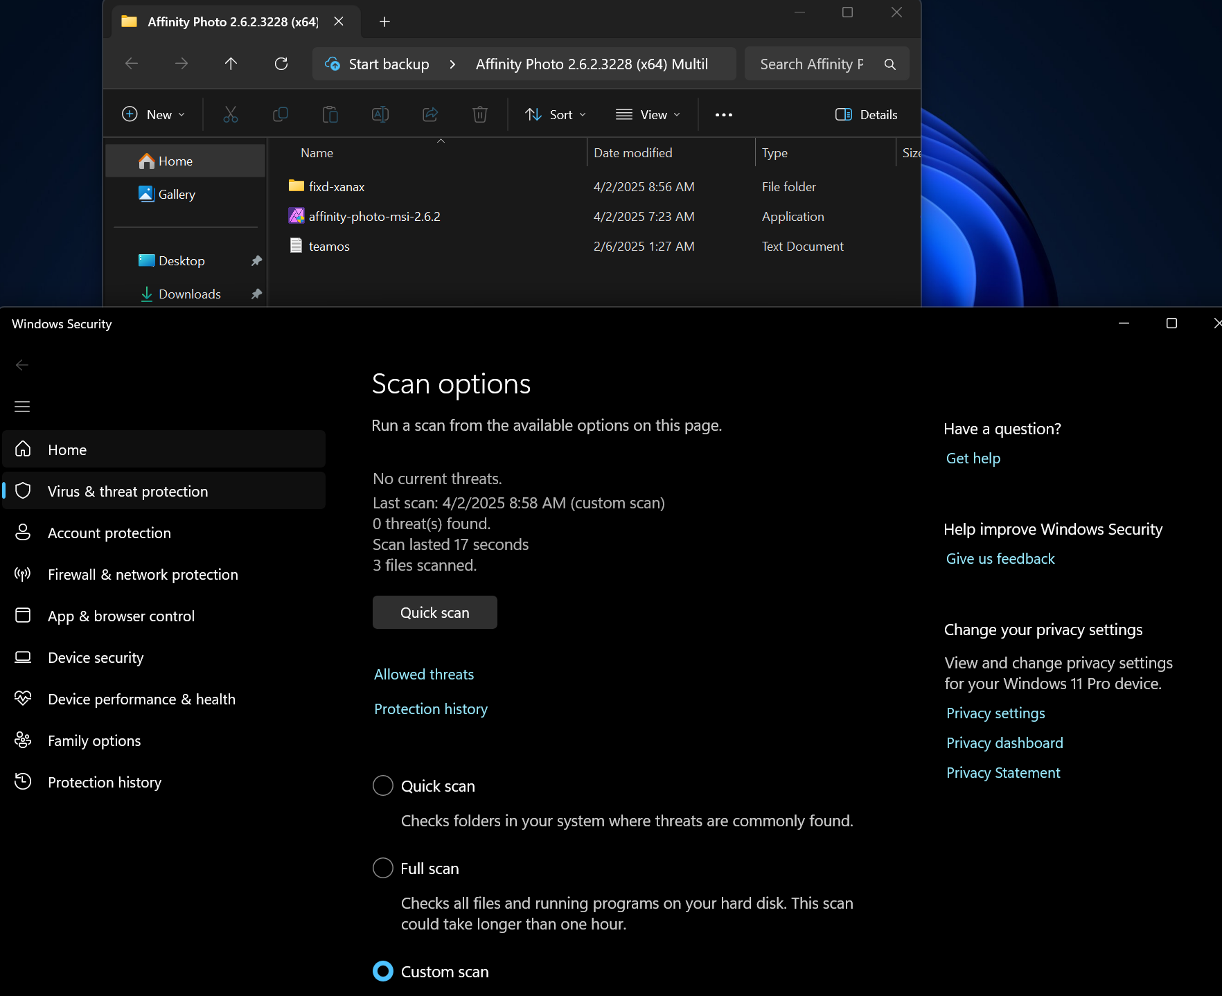Click the Delete trash icon in File Explorer
The height and width of the screenshot is (996, 1222).
point(480,114)
